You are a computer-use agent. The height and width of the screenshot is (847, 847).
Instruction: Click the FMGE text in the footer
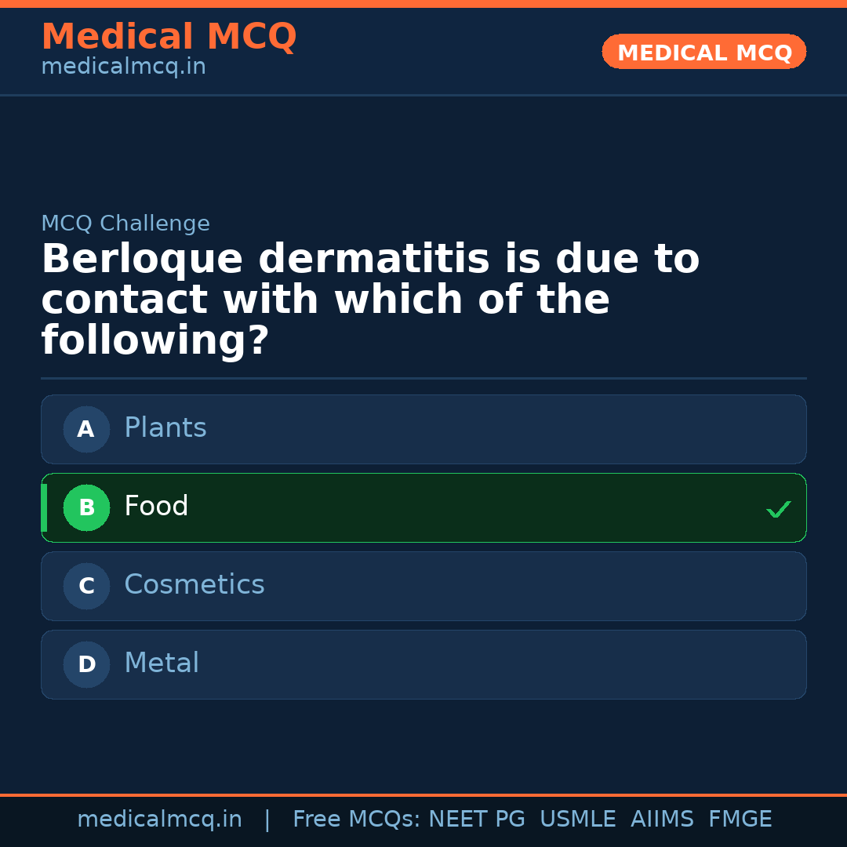[x=740, y=819]
